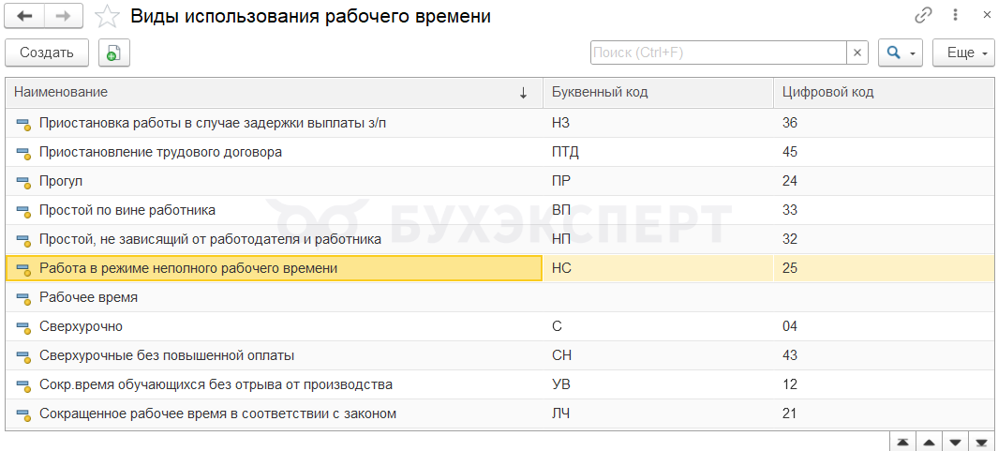Screen dimensions: 998x451
Task: Expand the Еще menu
Action: tap(963, 53)
